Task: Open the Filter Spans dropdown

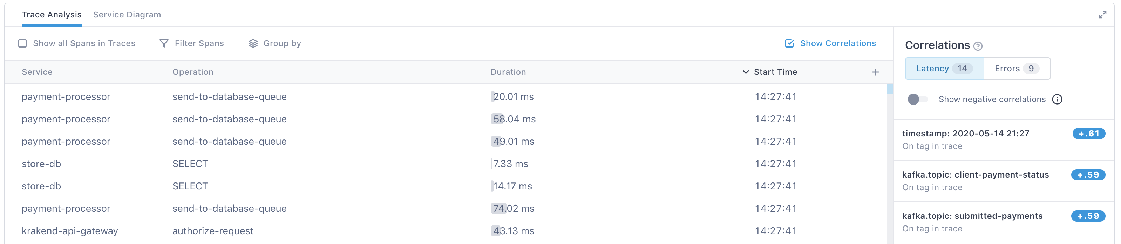Action: point(199,43)
